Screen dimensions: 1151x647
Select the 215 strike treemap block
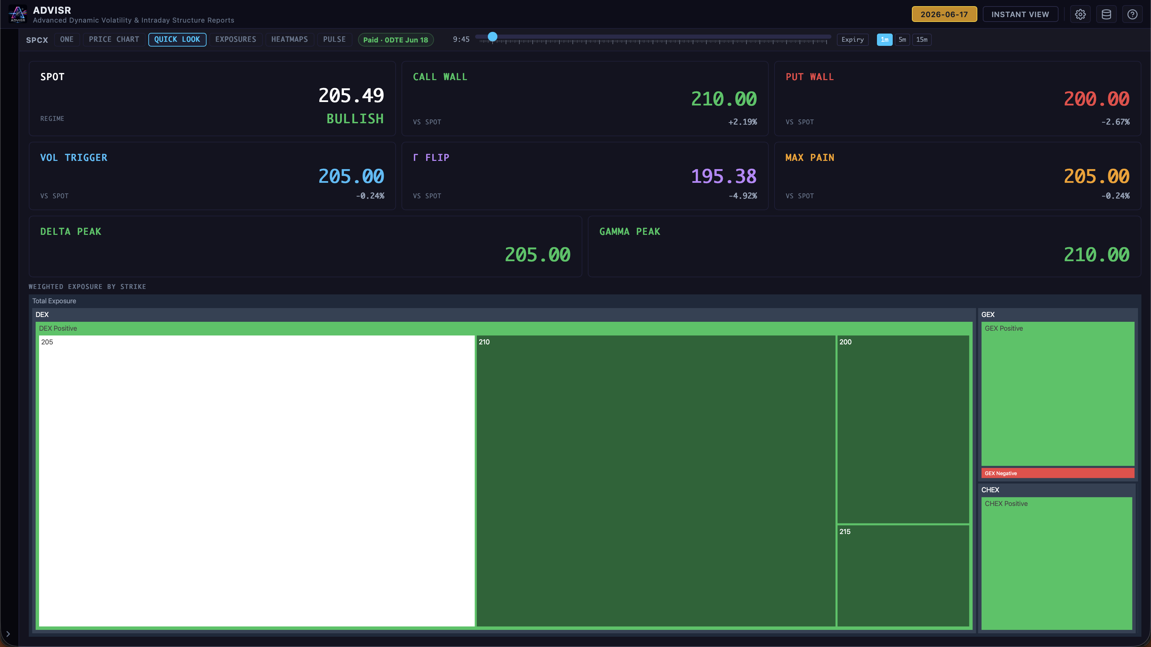[x=903, y=575]
